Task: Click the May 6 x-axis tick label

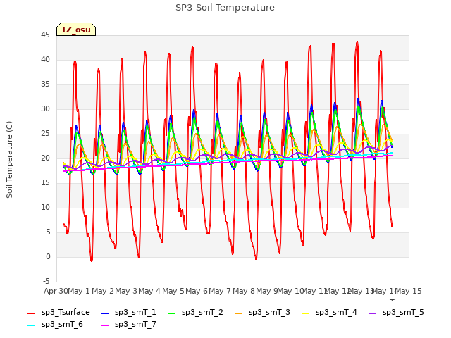Action: (197, 291)
